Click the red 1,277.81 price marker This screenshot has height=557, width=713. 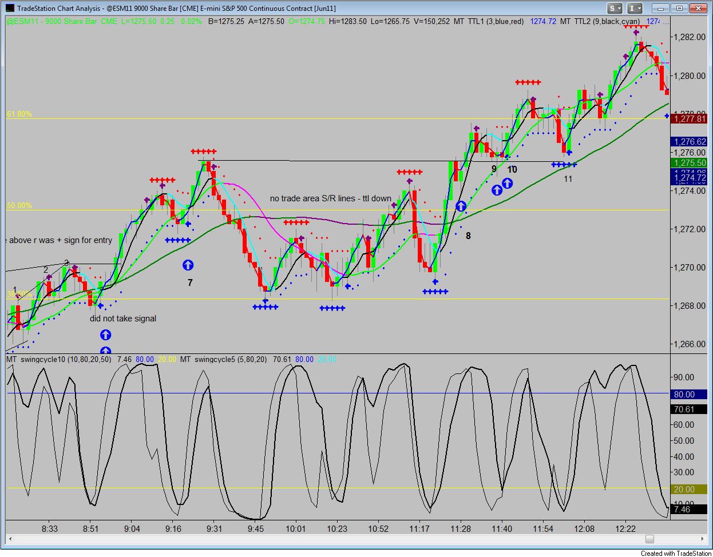[690, 118]
